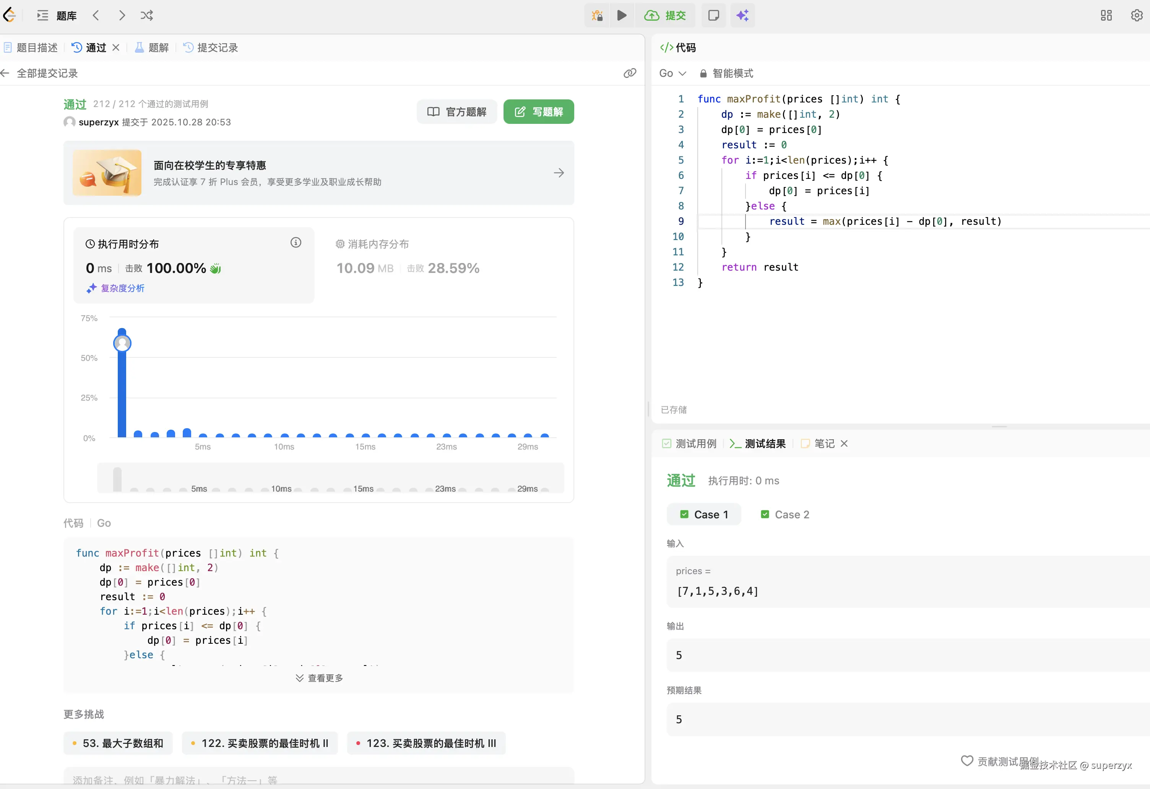Image resolution: width=1150 pixels, height=789 pixels.
Task: Switch to the 题解 tab
Action: [x=152, y=47]
